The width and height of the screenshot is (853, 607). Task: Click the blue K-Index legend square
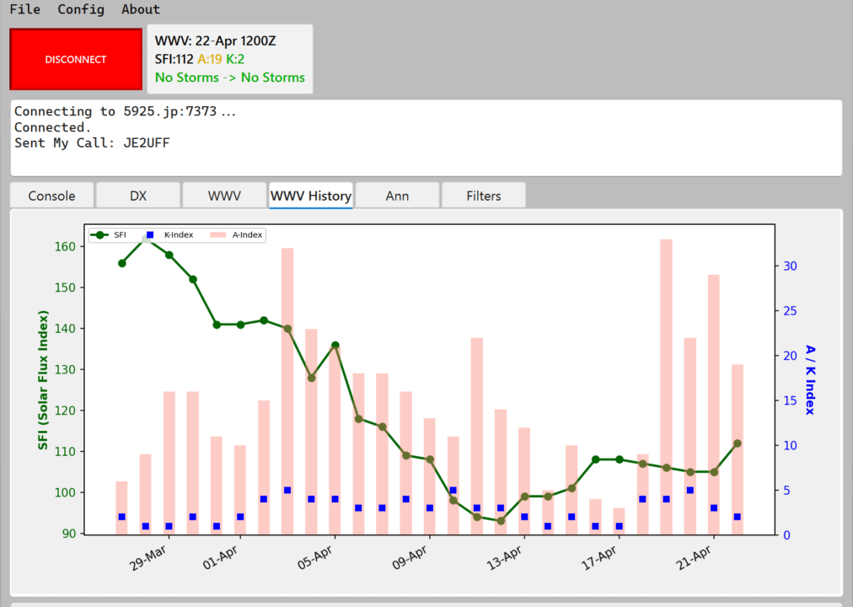[x=150, y=235]
